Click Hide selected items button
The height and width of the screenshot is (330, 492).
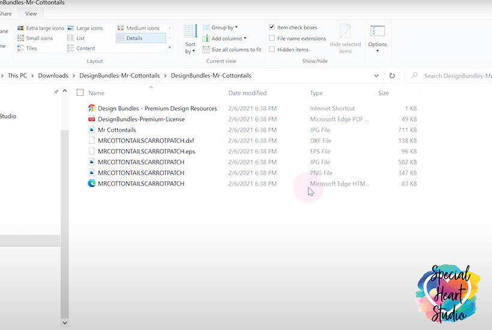coord(345,39)
